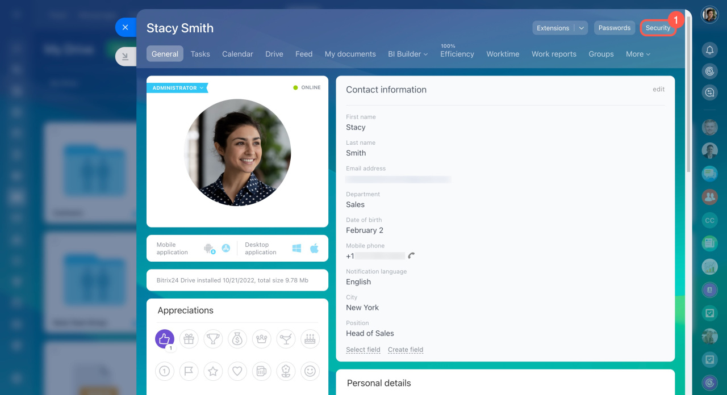Click the Windows desktop application icon

(296, 249)
